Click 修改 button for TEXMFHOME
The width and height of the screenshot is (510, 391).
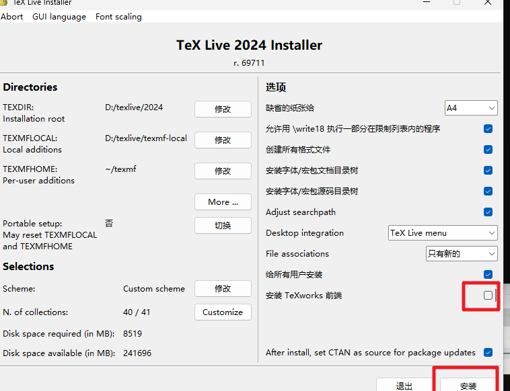click(223, 171)
